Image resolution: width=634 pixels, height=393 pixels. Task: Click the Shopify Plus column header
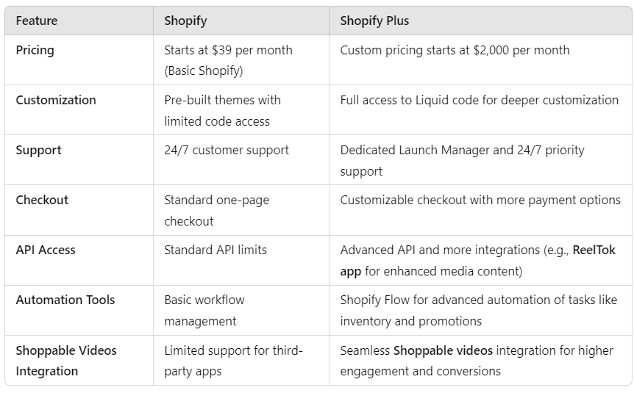pyautogui.click(x=374, y=21)
